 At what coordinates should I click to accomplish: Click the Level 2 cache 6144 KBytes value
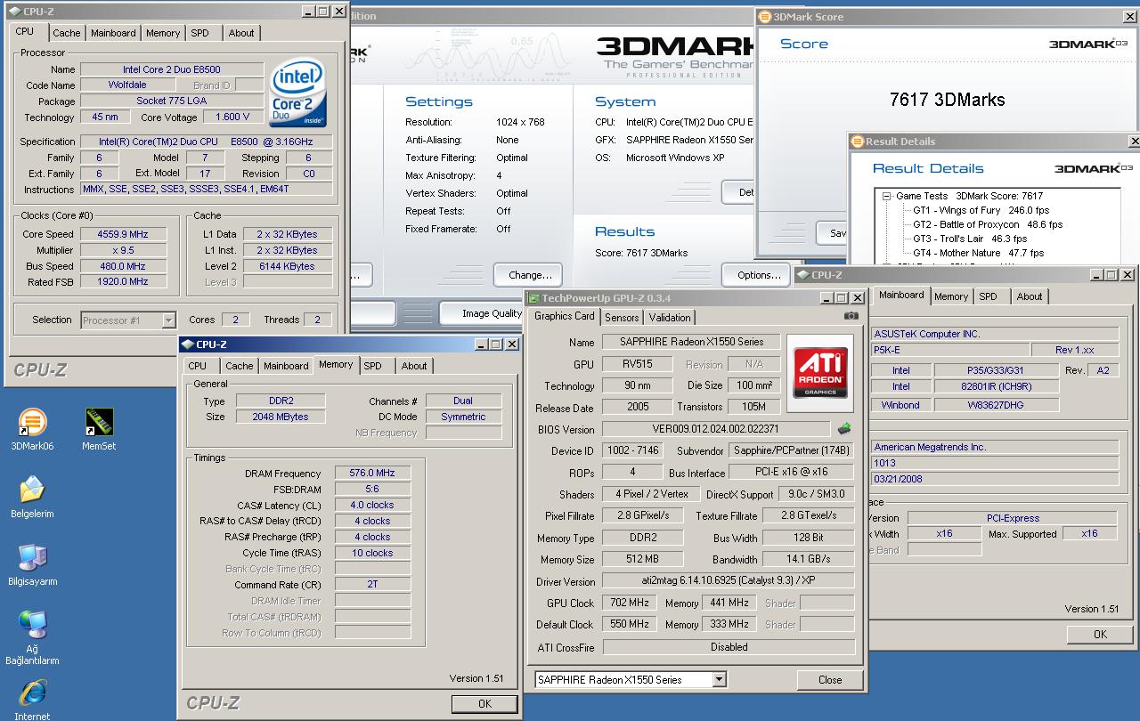pyautogui.click(x=288, y=266)
